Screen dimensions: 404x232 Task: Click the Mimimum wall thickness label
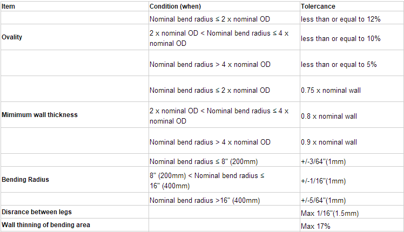pos(39,115)
